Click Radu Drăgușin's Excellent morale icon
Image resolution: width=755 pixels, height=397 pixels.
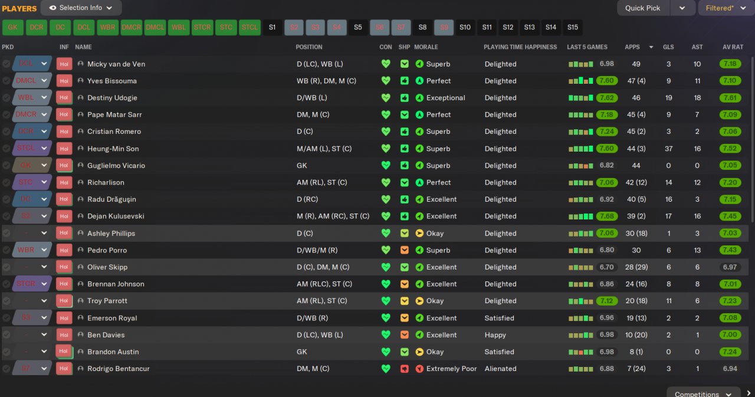coord(419,199)
